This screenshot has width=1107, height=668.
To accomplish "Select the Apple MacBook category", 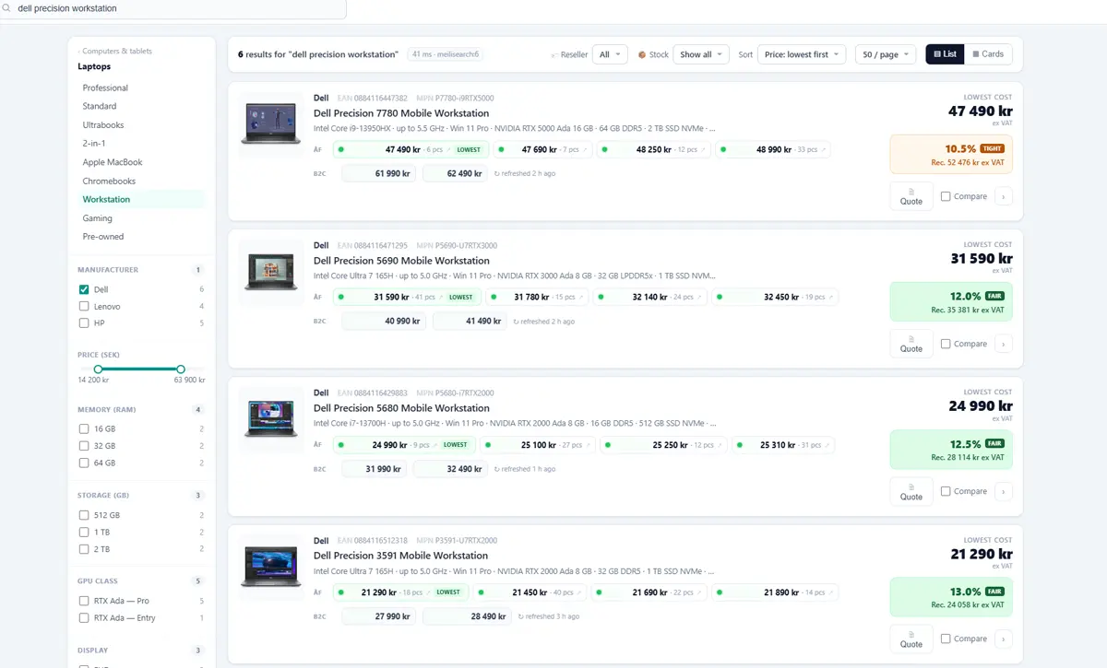I will click(113, 162).
